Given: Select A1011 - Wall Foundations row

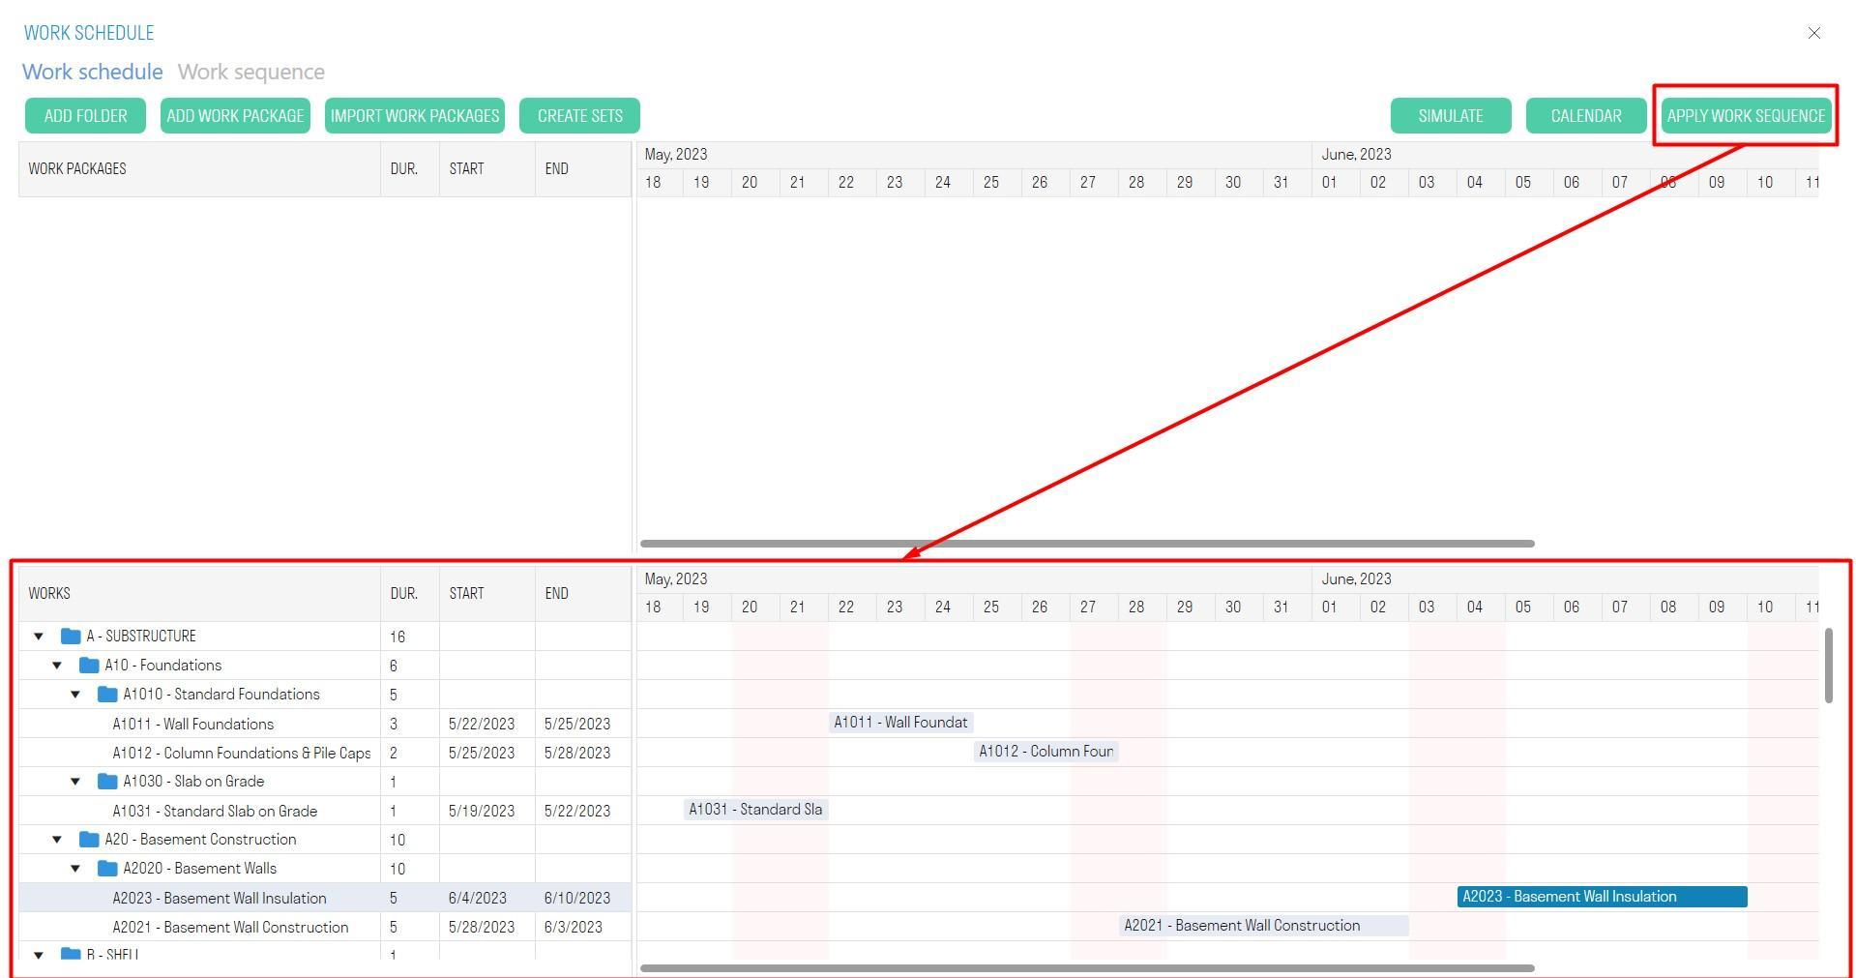Looking at the screenshot, I should 325,724.
